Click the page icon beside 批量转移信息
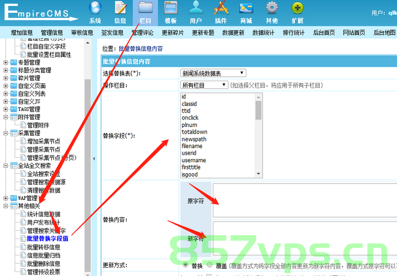Image resolution: width=397 pixels, height=276 pixels. click(x=23, y=247)
